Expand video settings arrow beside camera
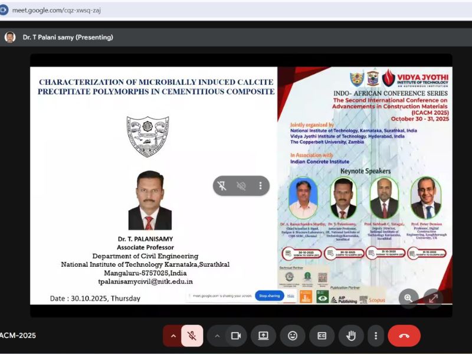 [x=217, y=336]
